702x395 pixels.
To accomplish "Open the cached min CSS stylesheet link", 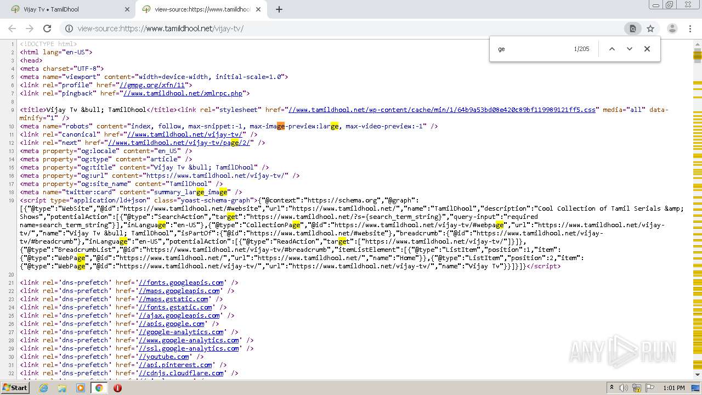I will (441, 110).
